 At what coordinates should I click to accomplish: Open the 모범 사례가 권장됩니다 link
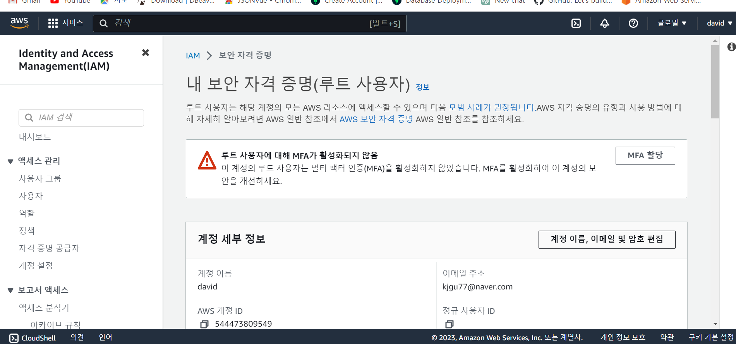[x=492, y=108]
